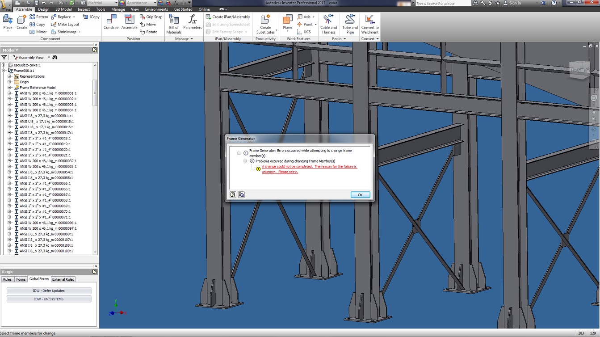600x337 pixels.
Task: Enable the Grip Snap tool
Action: tap(151, 17)
